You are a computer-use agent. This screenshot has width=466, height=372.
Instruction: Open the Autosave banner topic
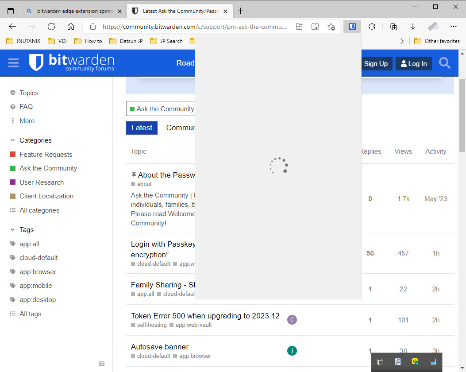pos(160,347)
